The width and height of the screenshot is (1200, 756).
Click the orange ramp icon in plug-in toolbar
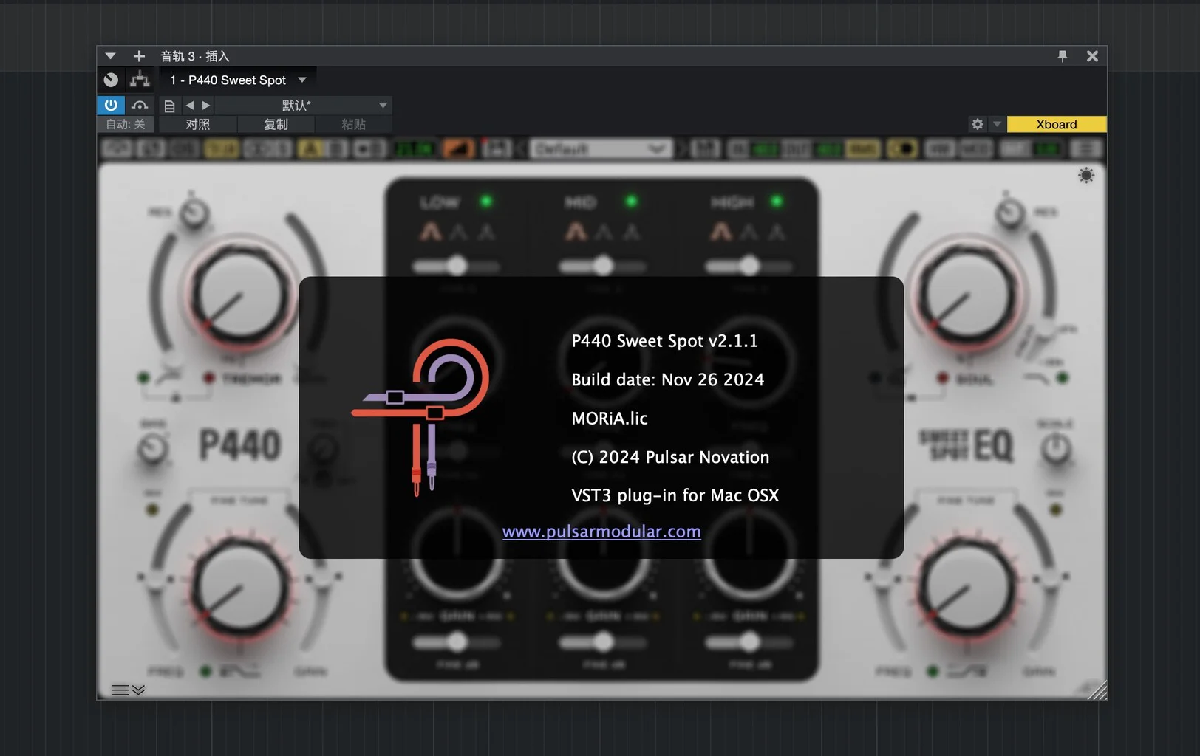click(458, 149)
